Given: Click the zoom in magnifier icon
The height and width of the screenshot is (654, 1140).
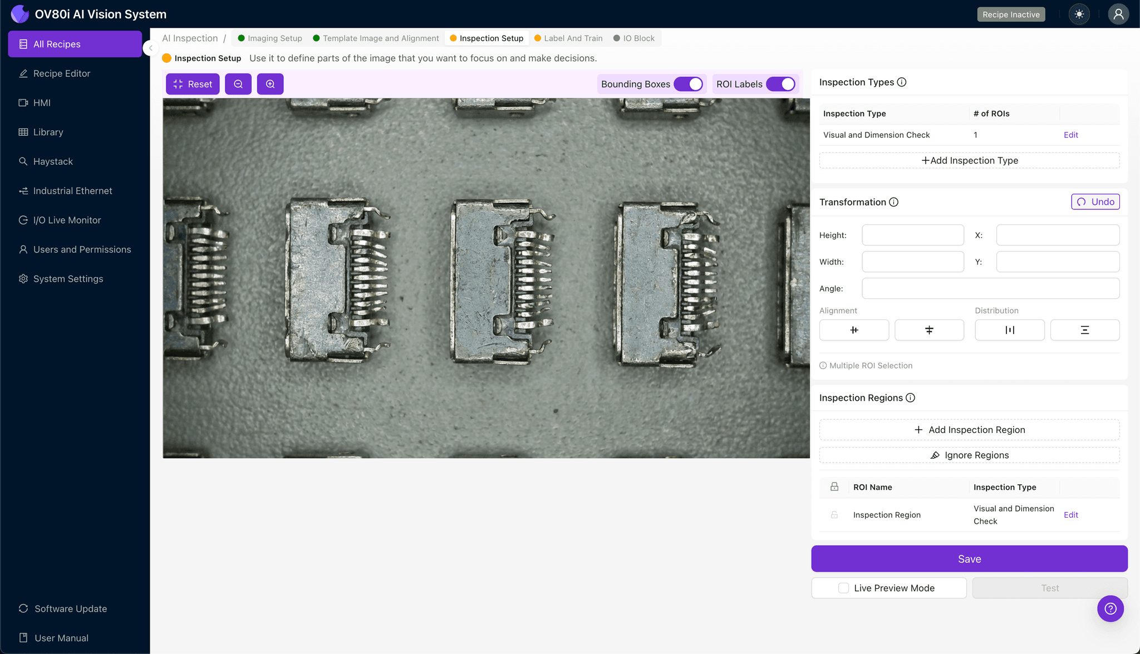Looking at the screenshot, I should coord(270,84).
